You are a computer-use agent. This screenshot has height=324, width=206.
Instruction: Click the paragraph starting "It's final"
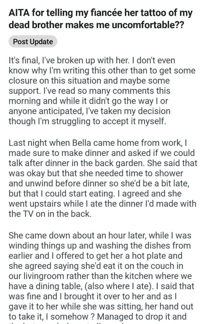point(102,90)
